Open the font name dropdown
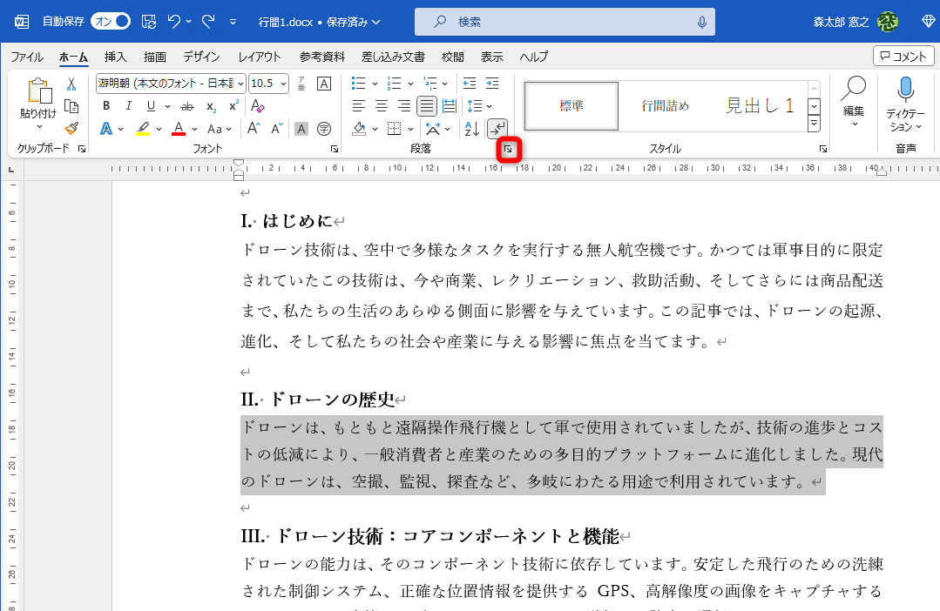This screenshot has width=940, height=611. [240, 84]
